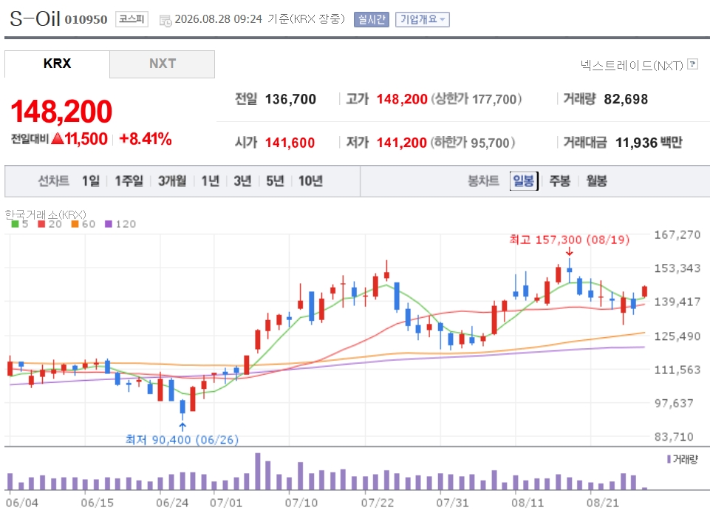Click the 거래대금 value 11,936 백만

click(649, 143)
